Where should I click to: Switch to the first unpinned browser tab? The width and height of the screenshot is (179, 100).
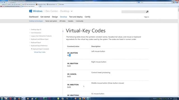coord(13,6)
